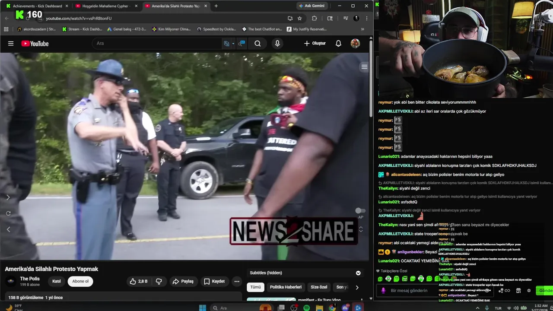553x311 pixels.
Task: Like the video with thumbs-up 2,8 B
Action: (x=138, y=281)
